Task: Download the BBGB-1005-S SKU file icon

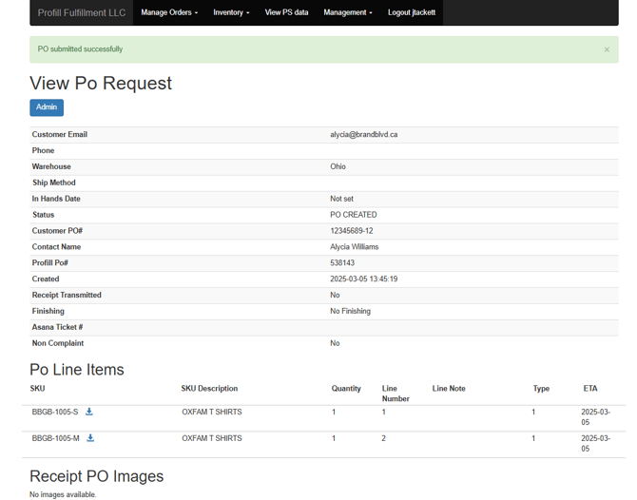Action: tap(89, 412)
